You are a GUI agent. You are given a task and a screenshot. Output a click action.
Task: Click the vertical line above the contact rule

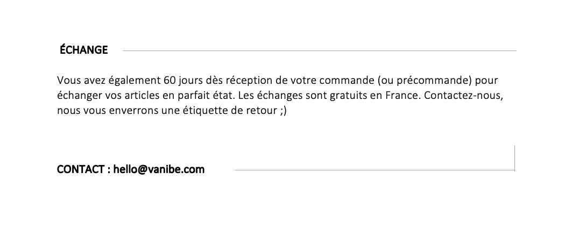[515, 158]
